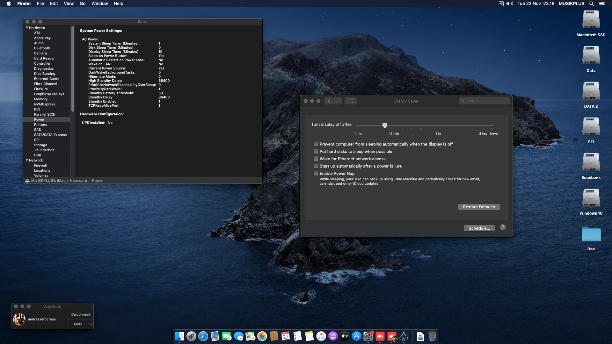Click the back arrow in Energy Saver toolbar
612x344 pixels.
329,101
